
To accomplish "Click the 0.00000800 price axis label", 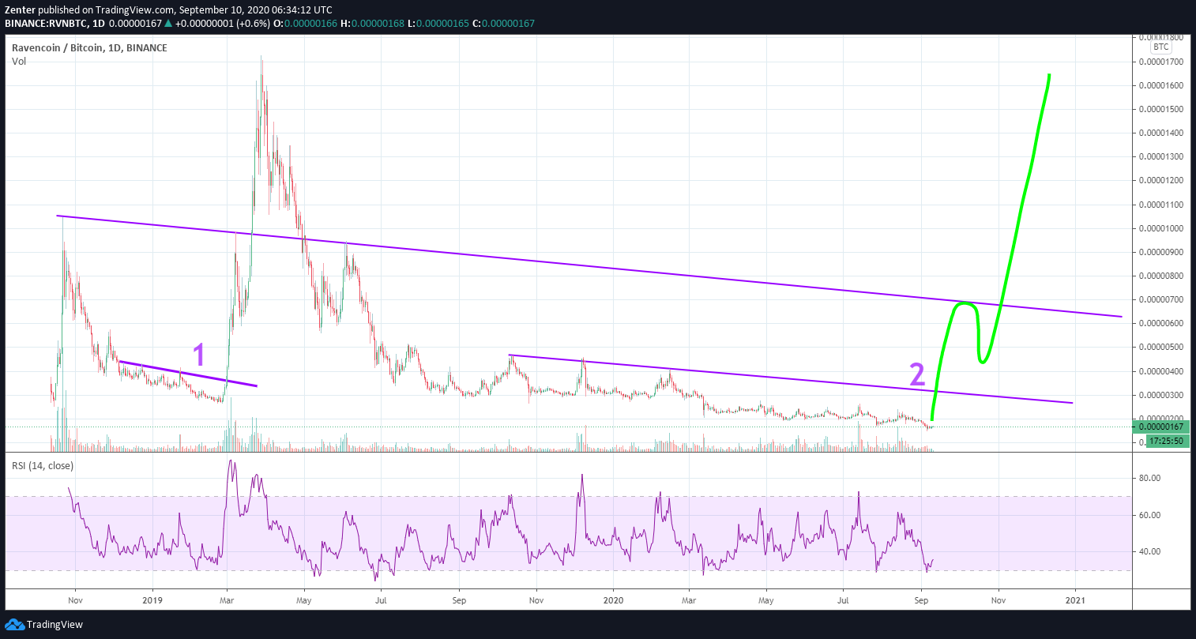I will [x=1160, y=276].
